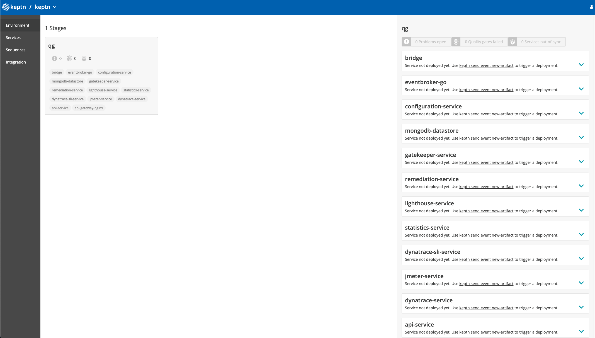Click the Services out-of-sync icon
Image resolution: width=595 pixels, height=338 pixels.
[x=513, y=42]
